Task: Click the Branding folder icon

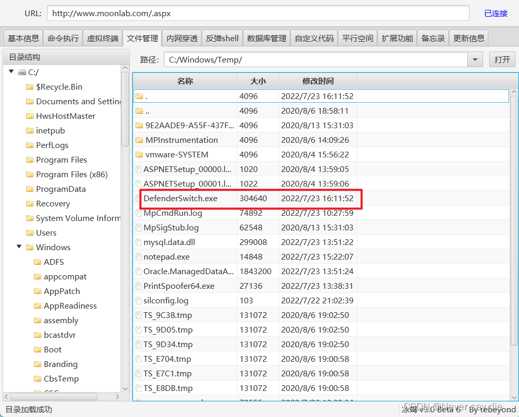Action: (x=38, y=364)
